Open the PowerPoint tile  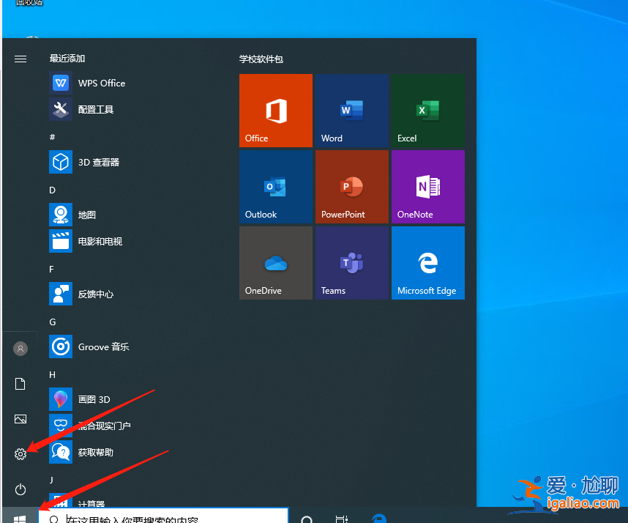[x=352, y=186]
